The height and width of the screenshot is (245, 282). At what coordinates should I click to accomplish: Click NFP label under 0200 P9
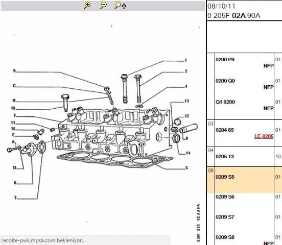pyautogui.click(x=269, y=66)
